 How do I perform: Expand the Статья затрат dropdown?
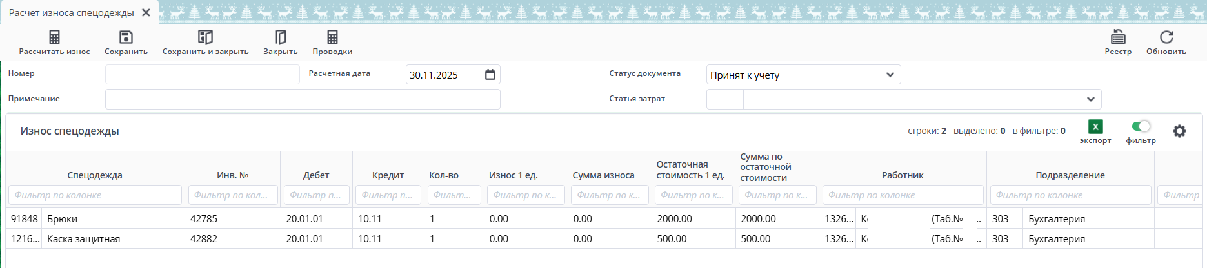tap(1090, 99)
